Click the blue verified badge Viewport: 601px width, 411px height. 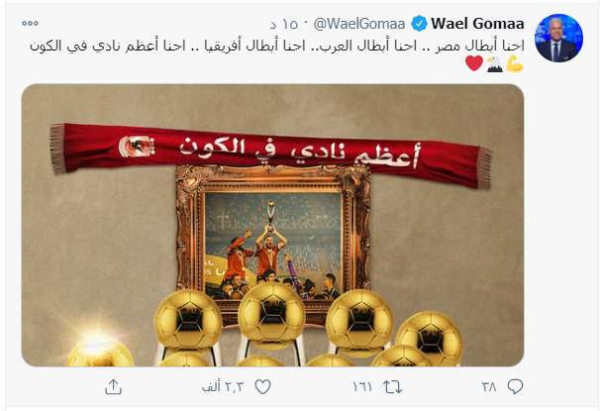[x=419, y=24]
